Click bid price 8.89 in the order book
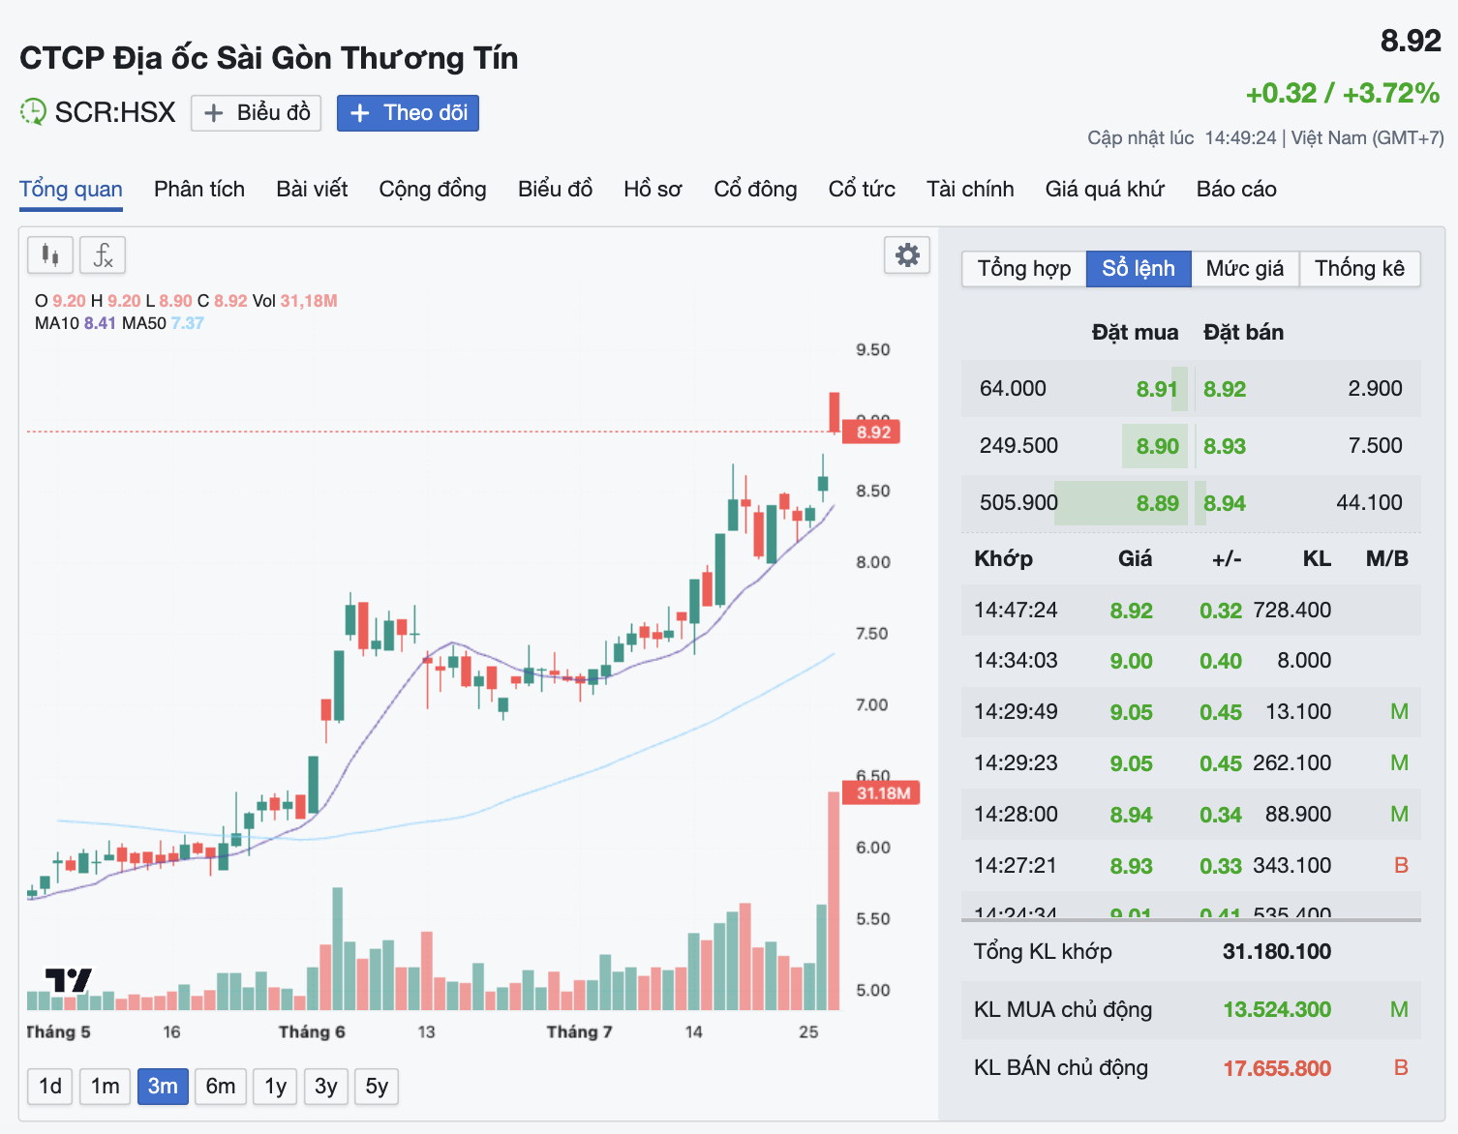This screenshot has width=1458, height=1134. (x=1157, y=503)
